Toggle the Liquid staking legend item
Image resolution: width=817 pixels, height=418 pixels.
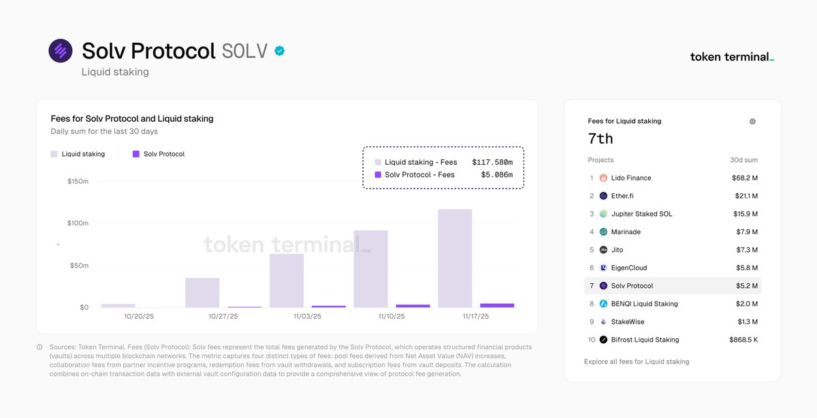pos(77,154)
